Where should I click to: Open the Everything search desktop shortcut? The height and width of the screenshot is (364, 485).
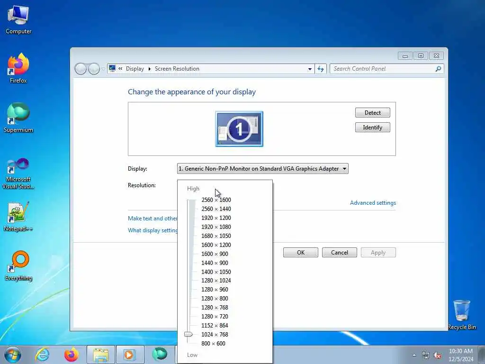coord(18,265)
